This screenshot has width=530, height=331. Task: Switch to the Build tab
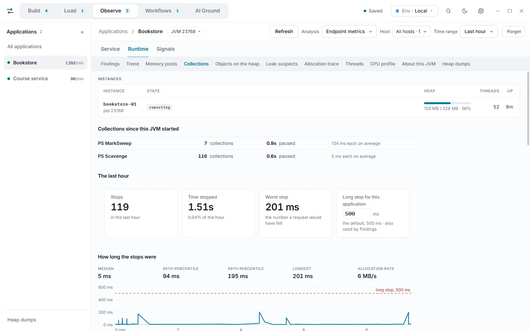click(x=38, y=11)
